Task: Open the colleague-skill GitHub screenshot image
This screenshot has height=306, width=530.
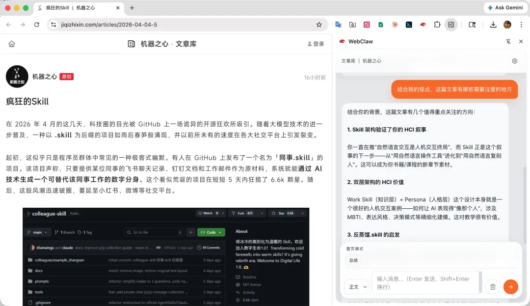Action: coord(166,256)
